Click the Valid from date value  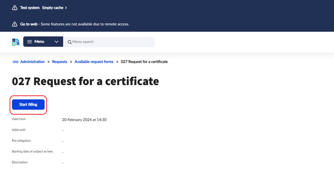[84, 120]
